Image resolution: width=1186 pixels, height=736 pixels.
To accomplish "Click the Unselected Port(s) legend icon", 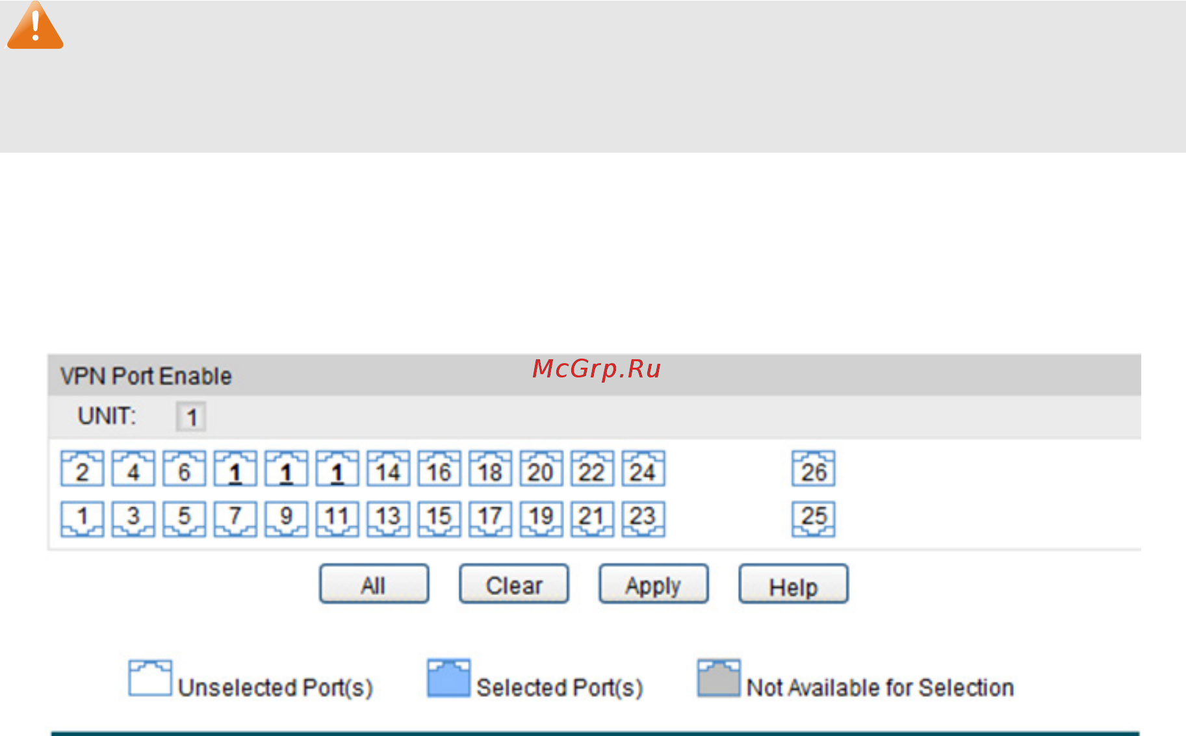I will pyautogui.click(x=150, y=678).
